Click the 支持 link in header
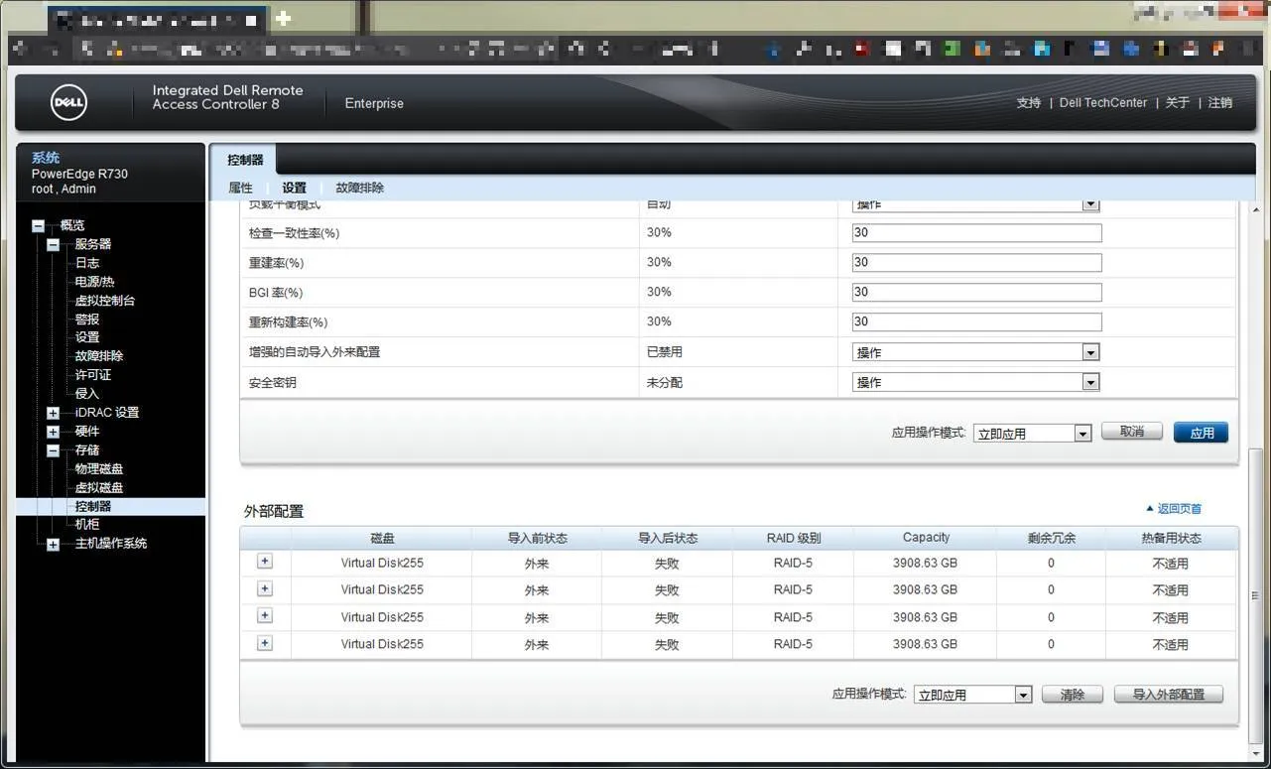The height and width of the screenshot is (769, 1271). pos(1028,103)
